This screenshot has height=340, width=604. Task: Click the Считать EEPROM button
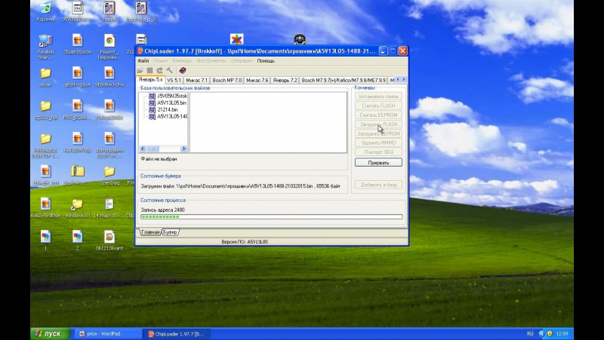point(378,115)
